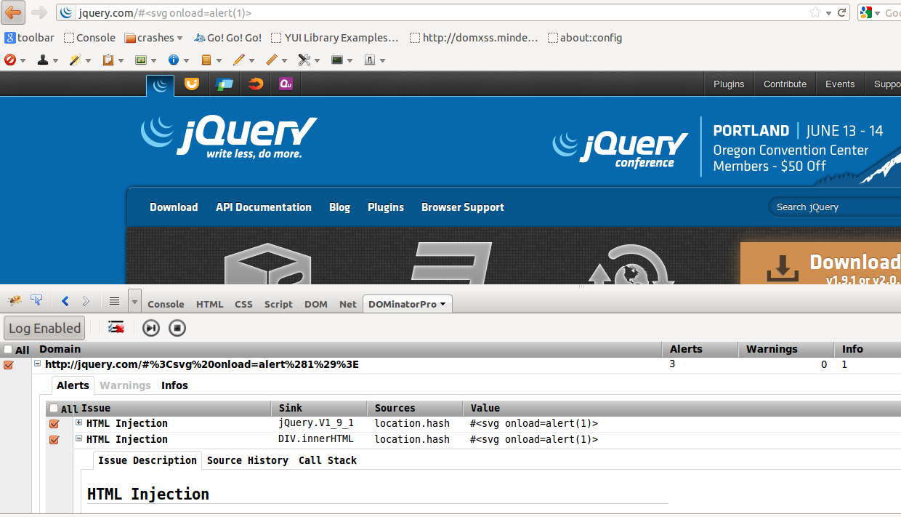Click the Search jQuery field
Image resolution: width=901 pixels, height=517 pixels.
click(x=836, y=207)
